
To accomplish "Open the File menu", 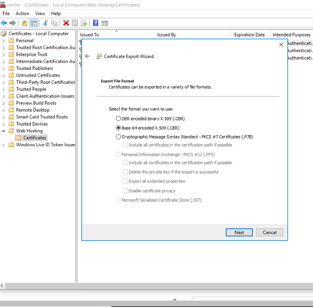I will click(x=6, y=13).
